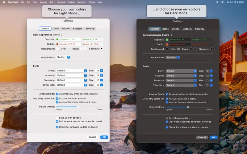Toggle Account balances & totals, light window

(x=57, y=99)
